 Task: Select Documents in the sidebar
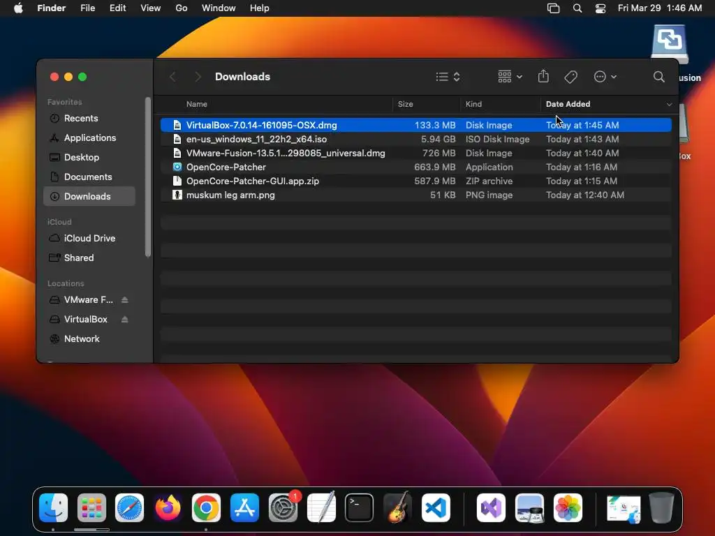pyautogui.click(x=89, y=177)
